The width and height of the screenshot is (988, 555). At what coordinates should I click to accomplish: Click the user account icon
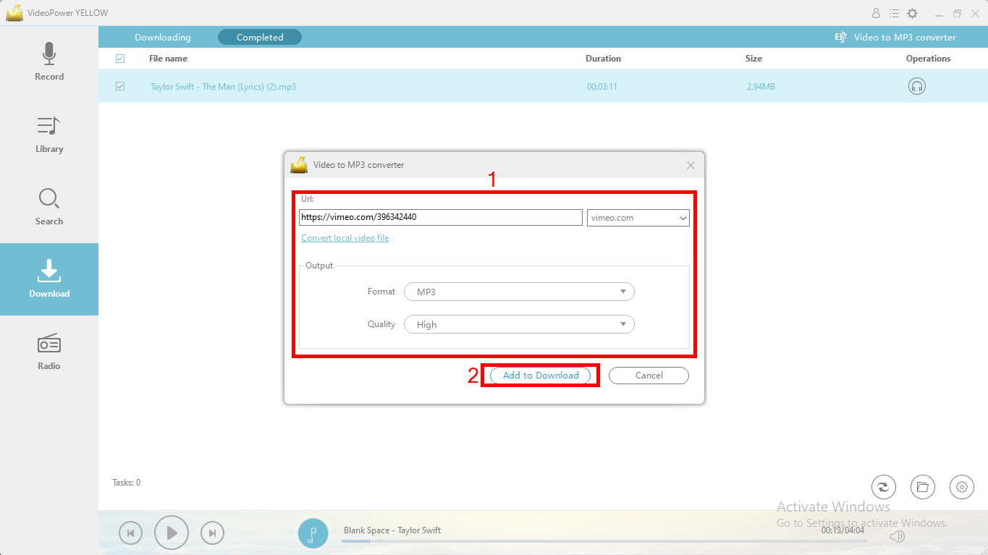point(876,12)
